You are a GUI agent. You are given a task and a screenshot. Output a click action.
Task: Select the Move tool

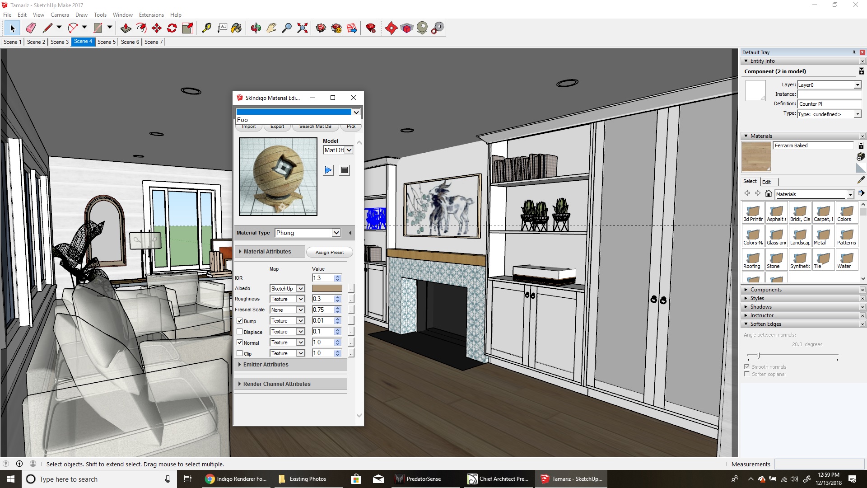point(157,28)
